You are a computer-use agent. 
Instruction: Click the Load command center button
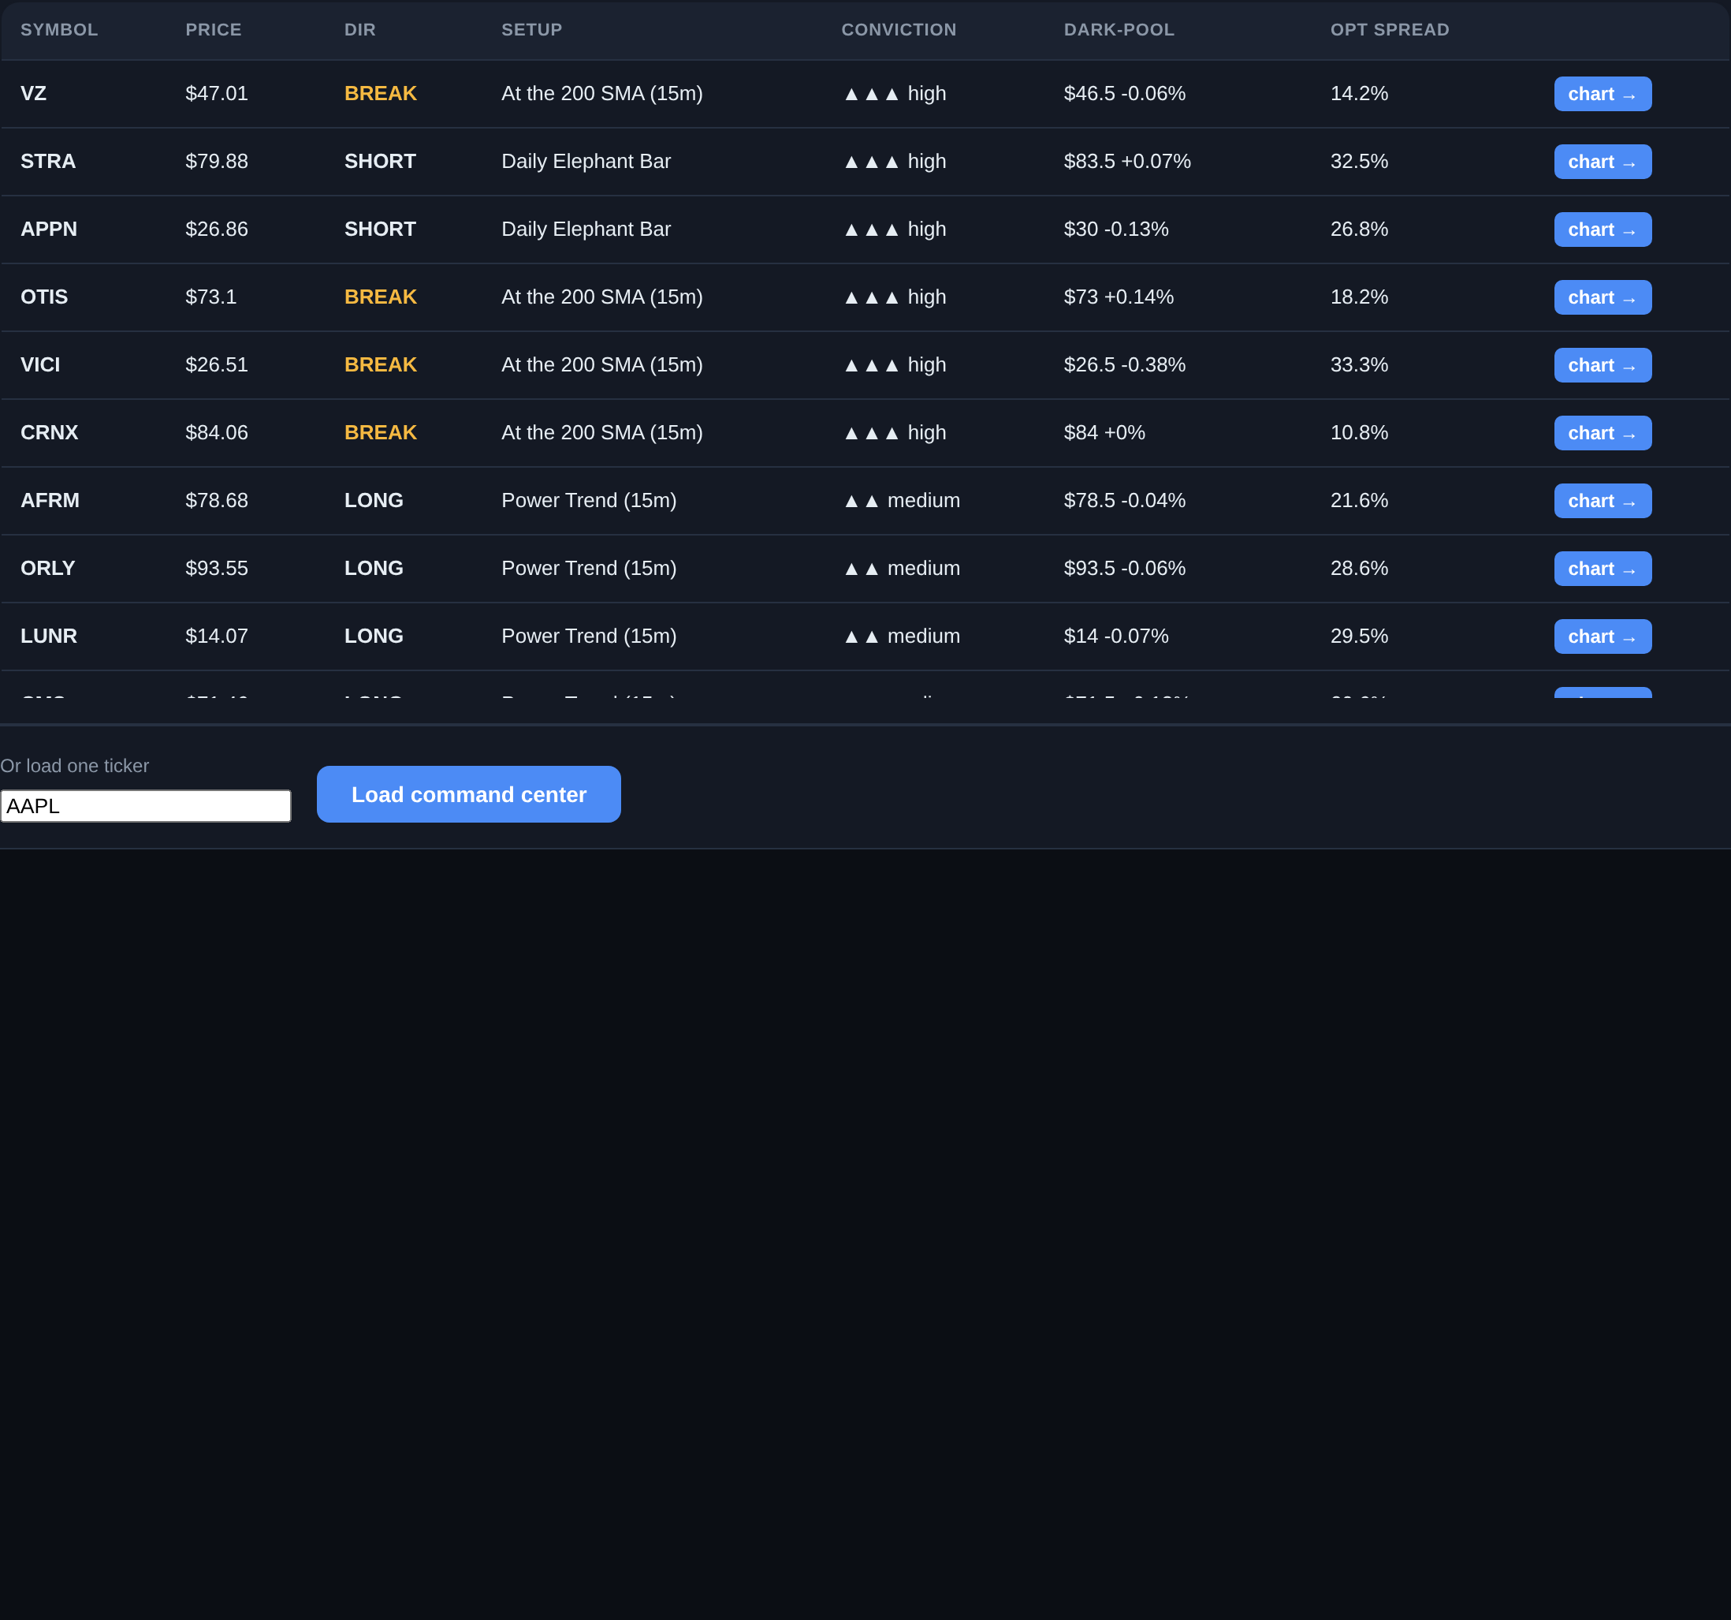tap(468, 795)
